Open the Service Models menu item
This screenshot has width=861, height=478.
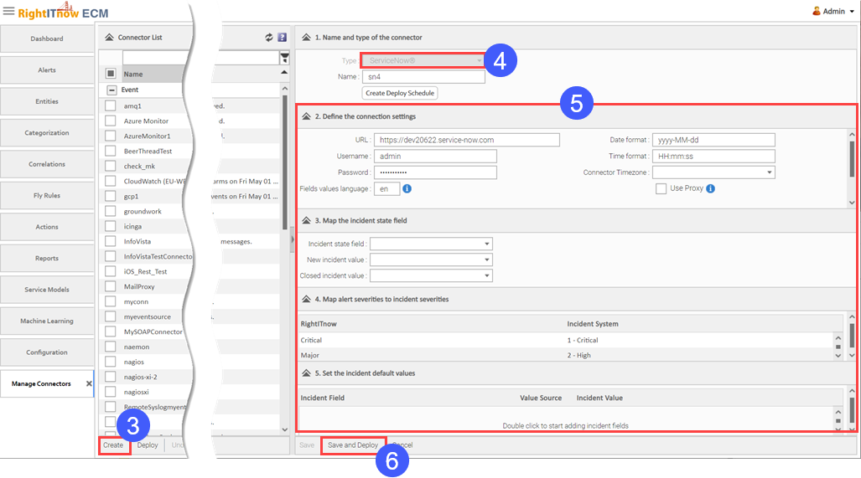[47, 290]
